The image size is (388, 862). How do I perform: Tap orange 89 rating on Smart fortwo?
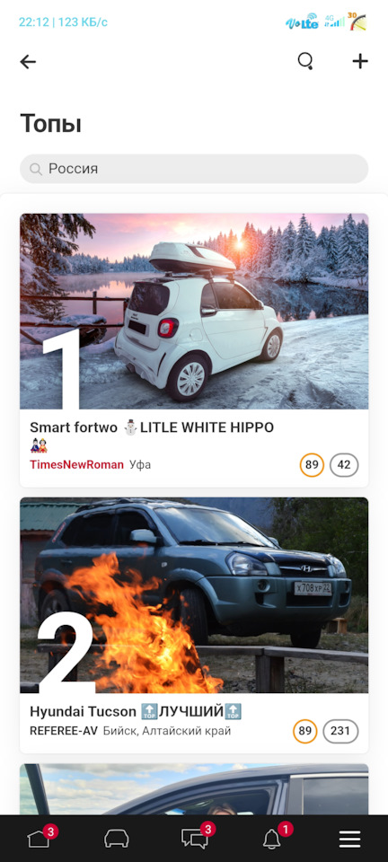[312, 465]
